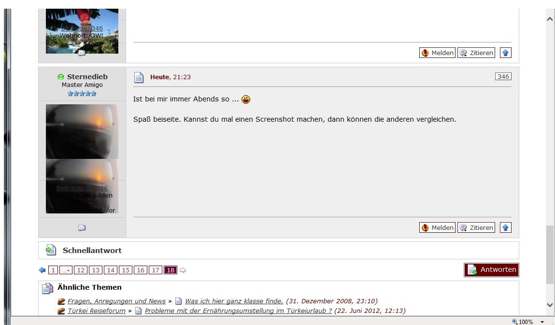Click the envelope message icon under Sternedieb
Viewport: 555px width, 325px height.
82,227
